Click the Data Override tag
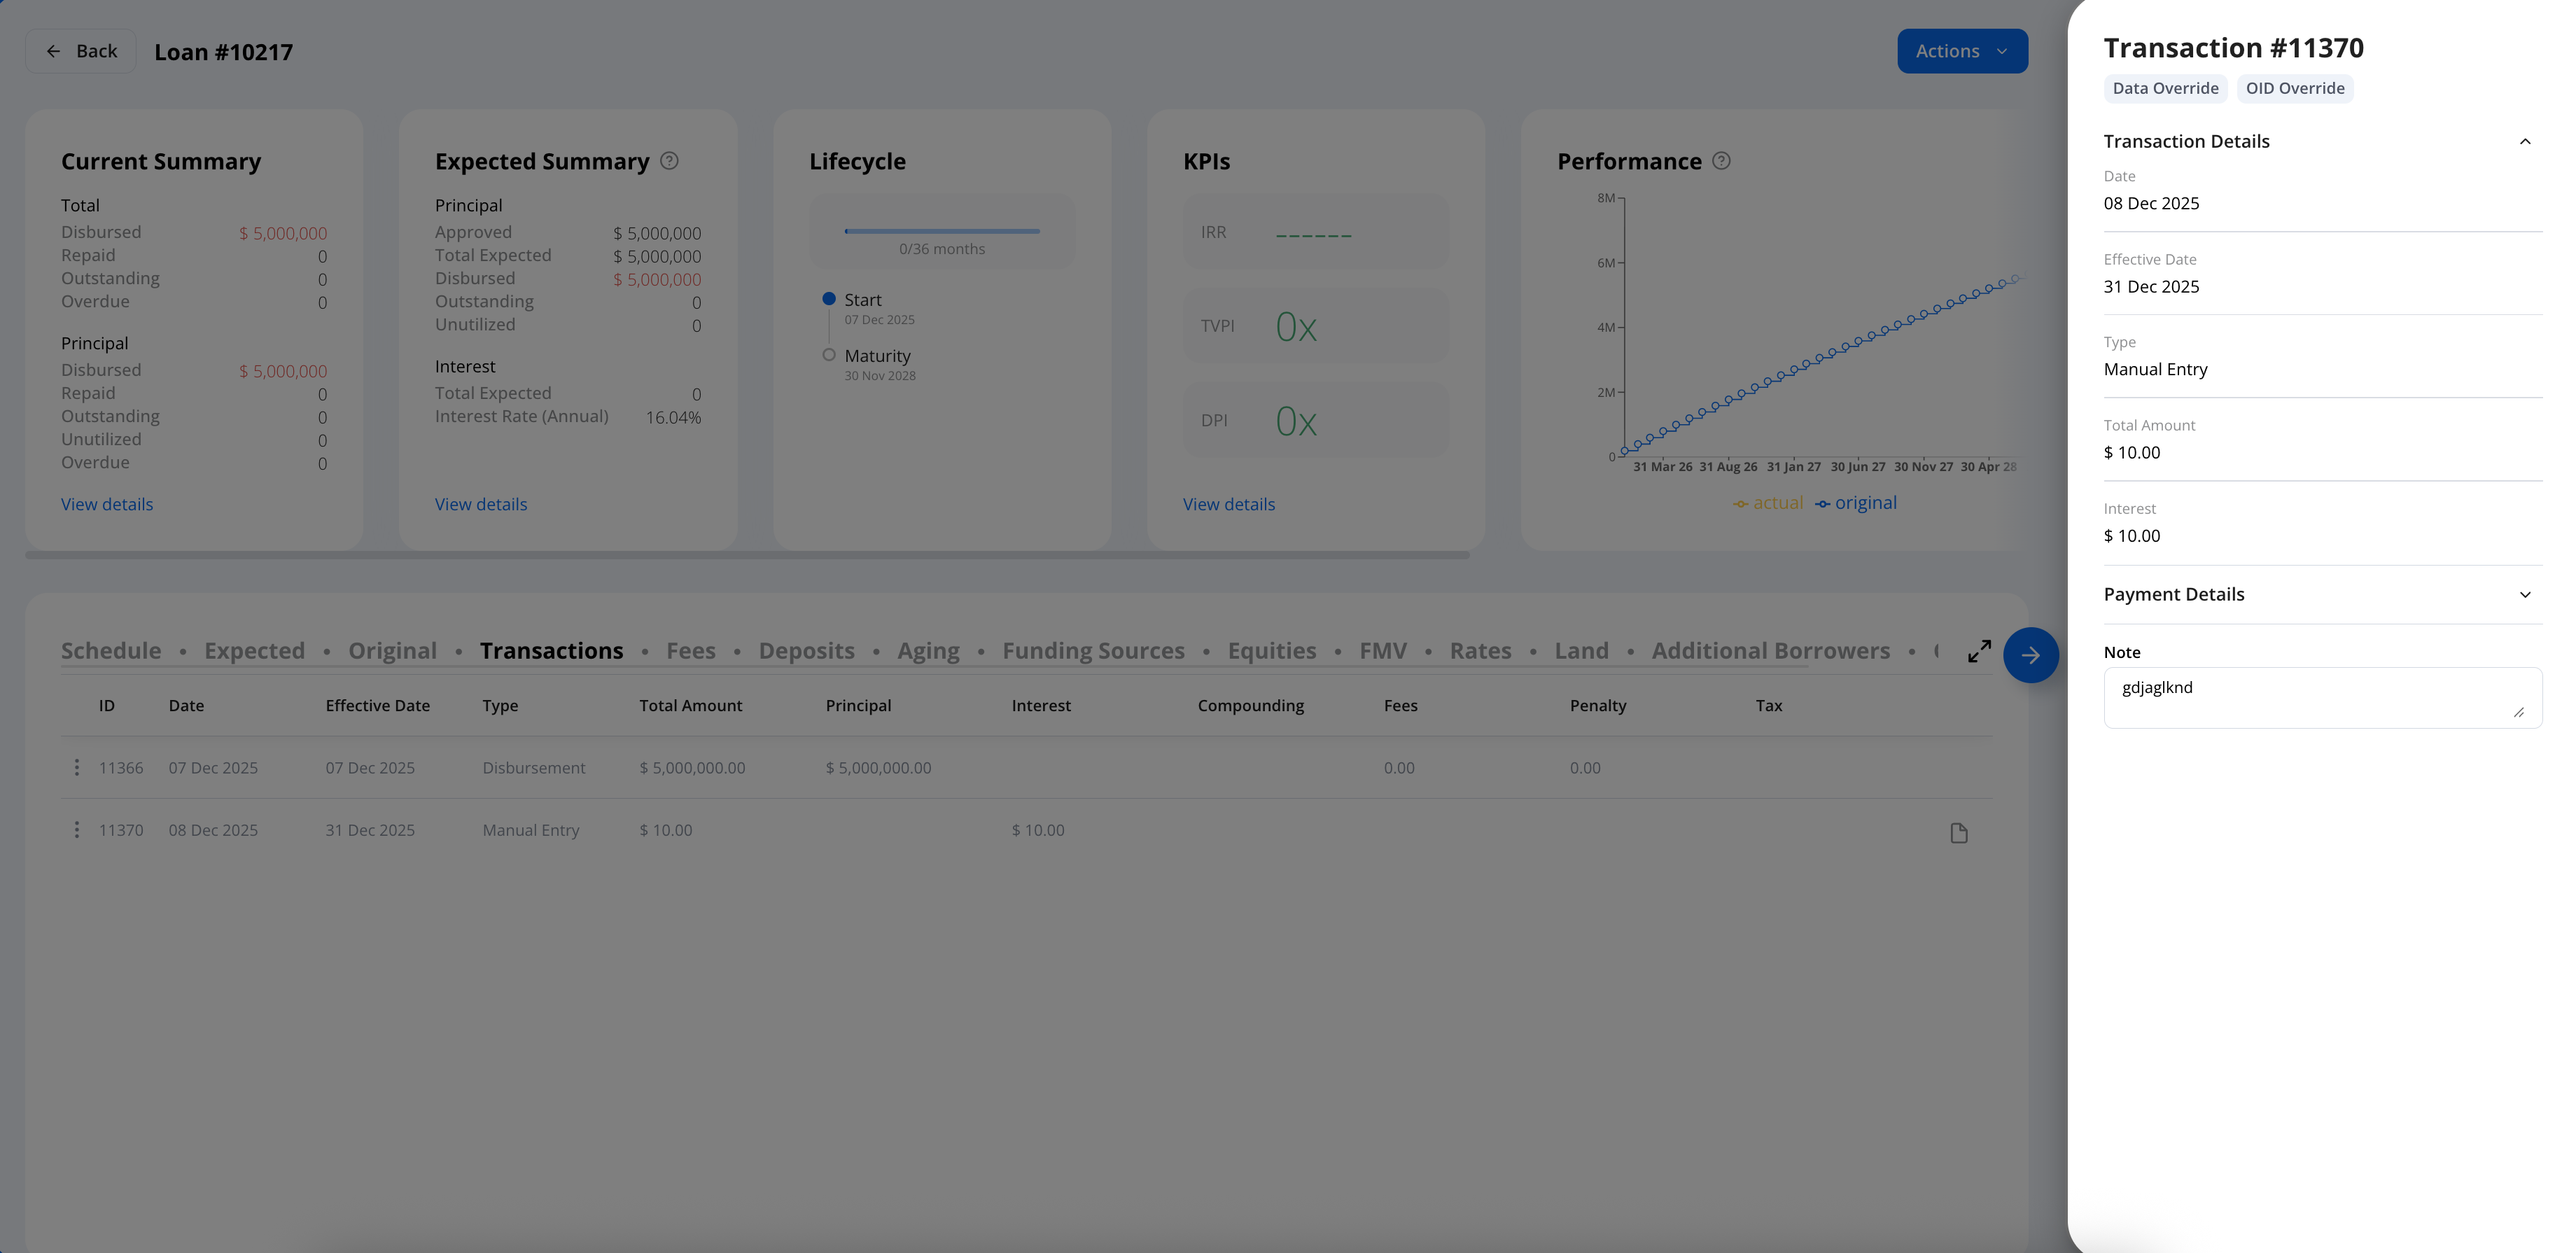The width and height of the screenshot is (2576, 1253). pos(2165,88)
